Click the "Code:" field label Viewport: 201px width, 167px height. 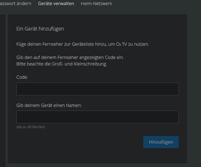coord(22,77)
